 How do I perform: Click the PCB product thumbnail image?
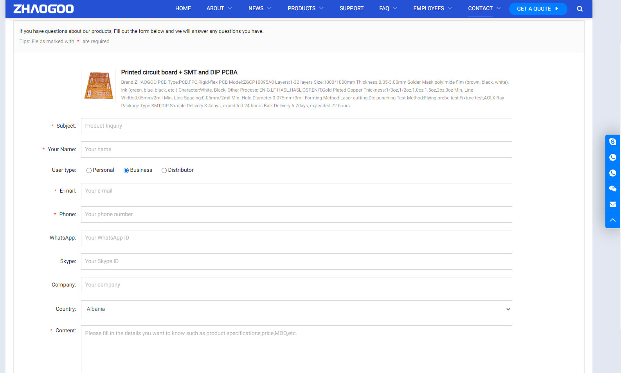point(98,86)
